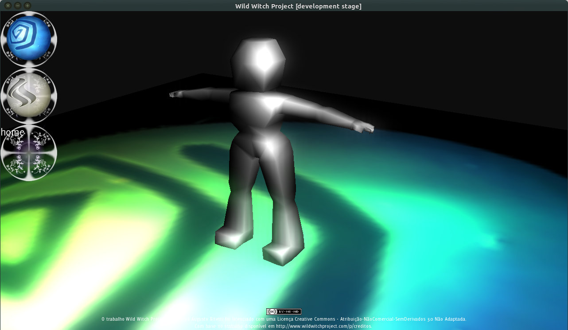Click the window title 'Wild Witch Project [development stage]'
The image size is (568, 330).
(298, 6)
